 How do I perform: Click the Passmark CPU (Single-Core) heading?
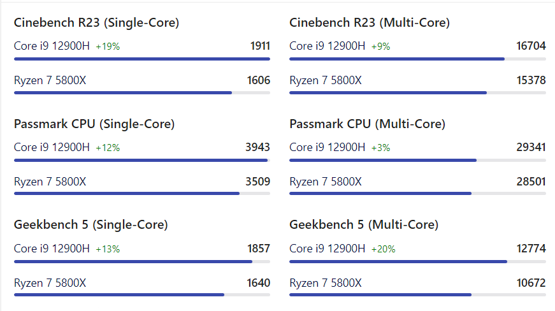coord(94,124)
